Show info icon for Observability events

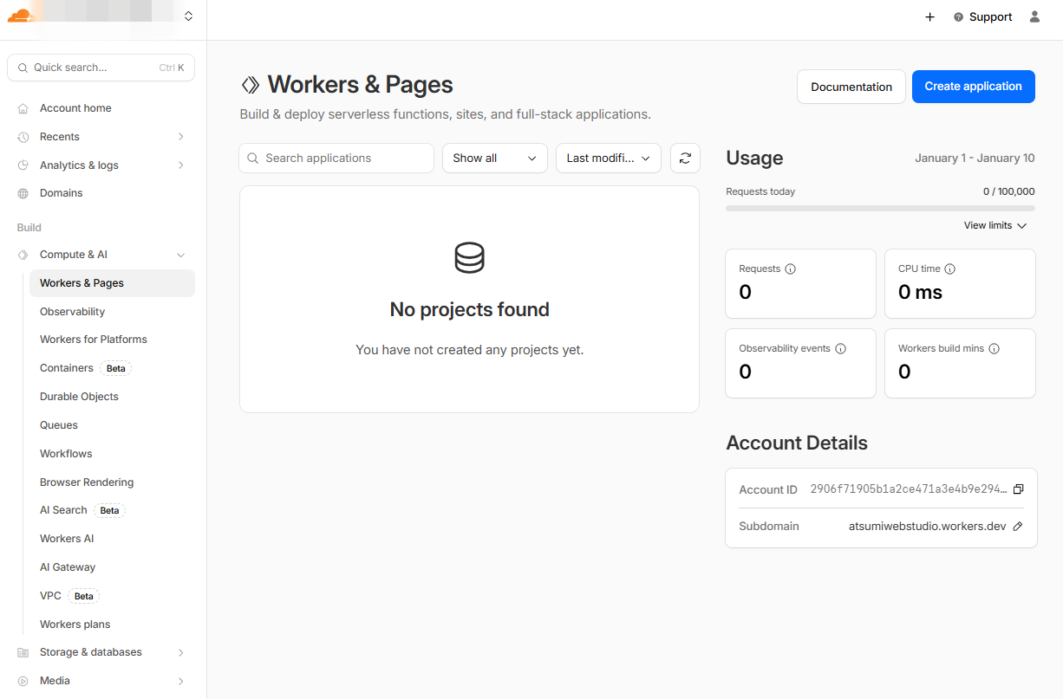click(x=840, y=349)
